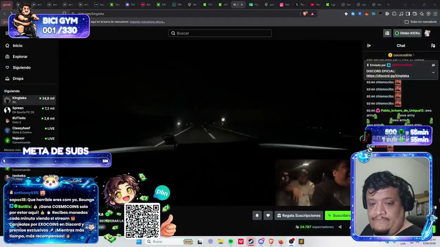Open Brave browser from the taskbar

(x=271, y=242)
